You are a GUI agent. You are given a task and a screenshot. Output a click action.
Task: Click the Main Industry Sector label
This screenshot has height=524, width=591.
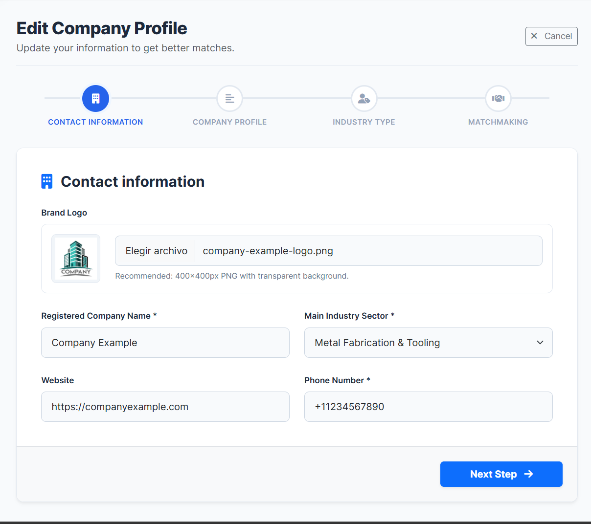[349, 316]
